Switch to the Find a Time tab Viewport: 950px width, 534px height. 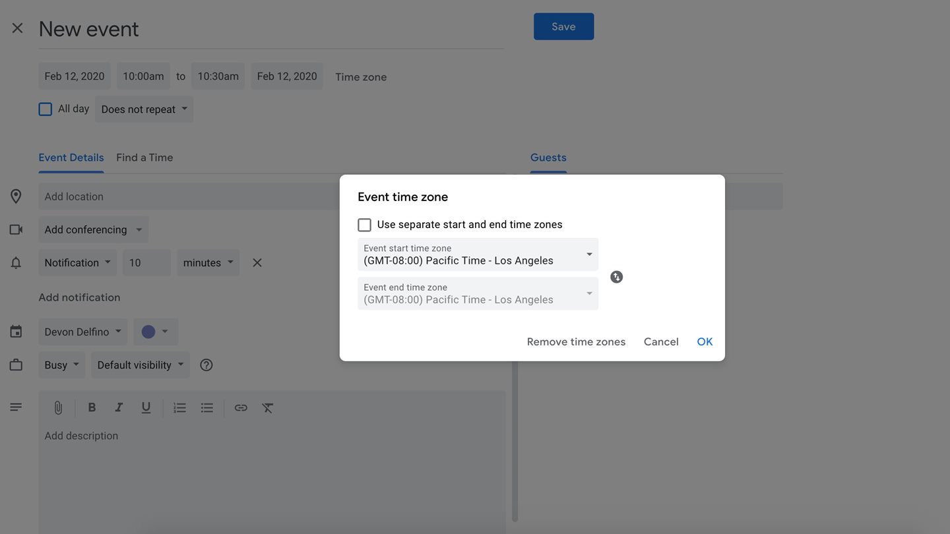pyautogui.click(x=144, y=158)
